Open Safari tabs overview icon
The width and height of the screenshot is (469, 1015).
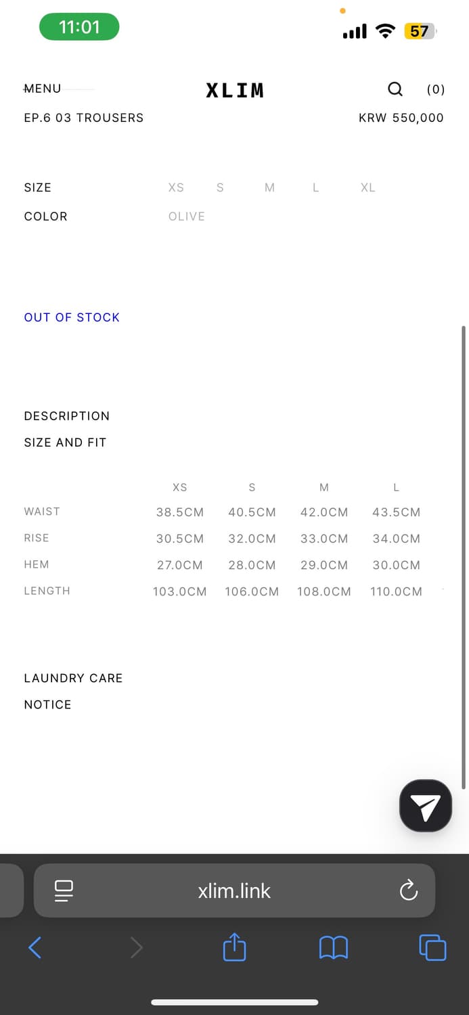(x=432, y=947)
